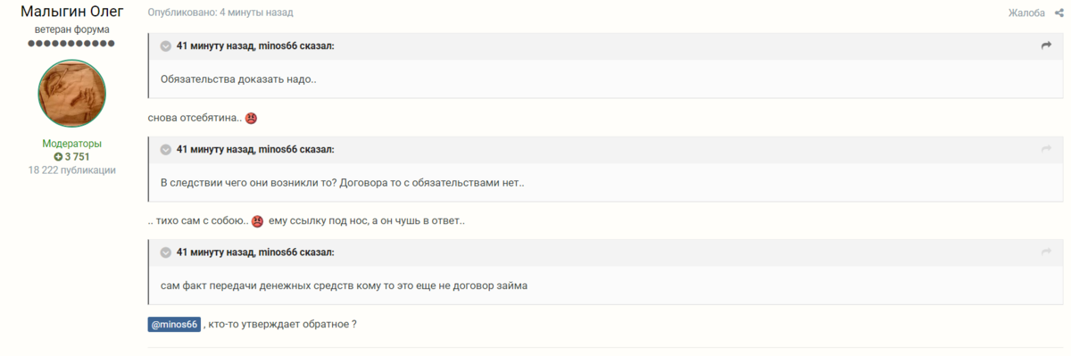Open the @minos66 mention

pyautogui.click(x=174, y=325)
